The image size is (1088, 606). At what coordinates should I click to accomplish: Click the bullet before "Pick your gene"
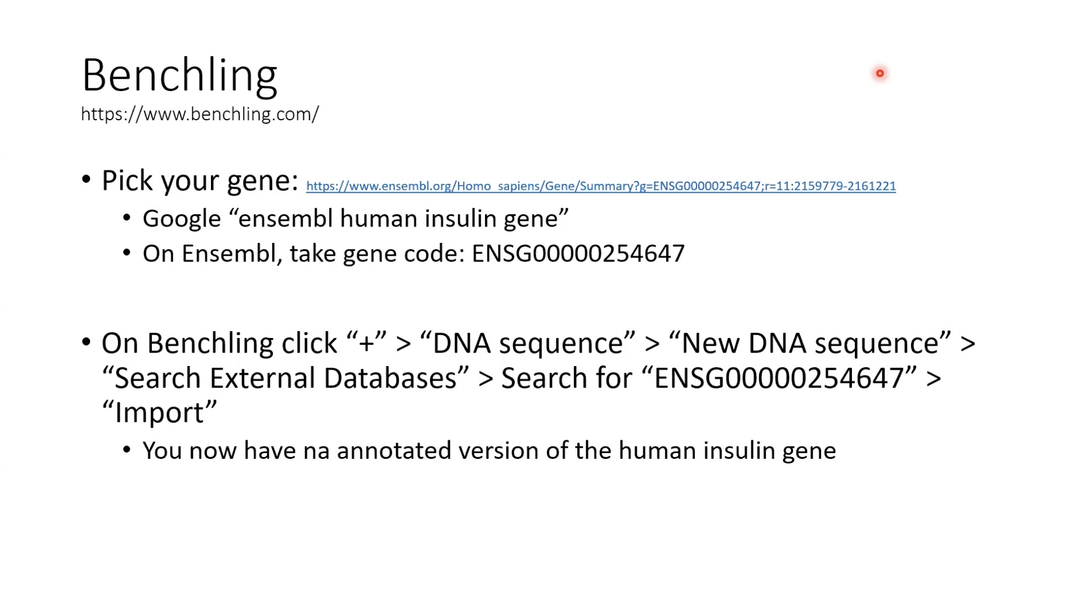click(86, 180)
